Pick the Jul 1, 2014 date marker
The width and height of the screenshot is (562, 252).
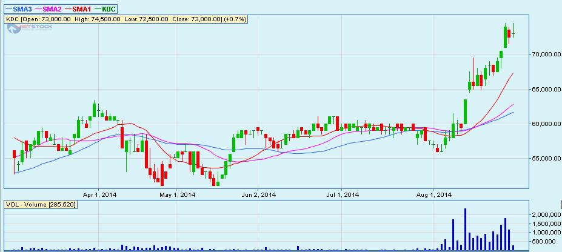pyautogui.click(x=343, y=195)
